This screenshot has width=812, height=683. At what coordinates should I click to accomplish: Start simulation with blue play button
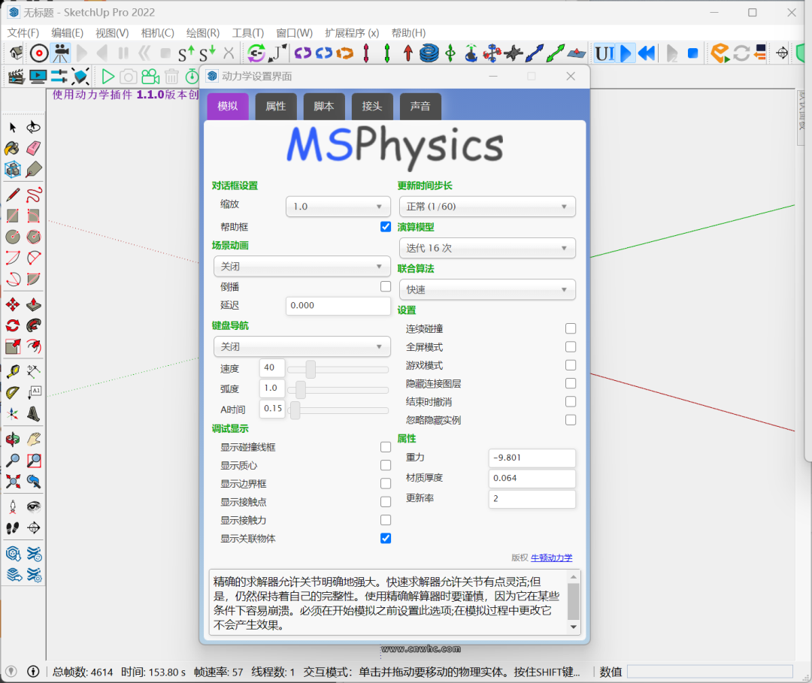626,53
